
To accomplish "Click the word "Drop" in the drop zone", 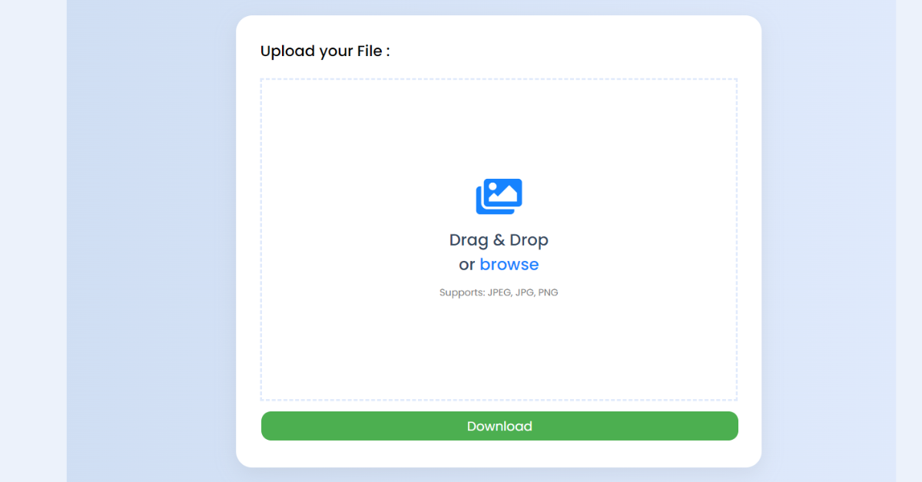I will point(529,240).
